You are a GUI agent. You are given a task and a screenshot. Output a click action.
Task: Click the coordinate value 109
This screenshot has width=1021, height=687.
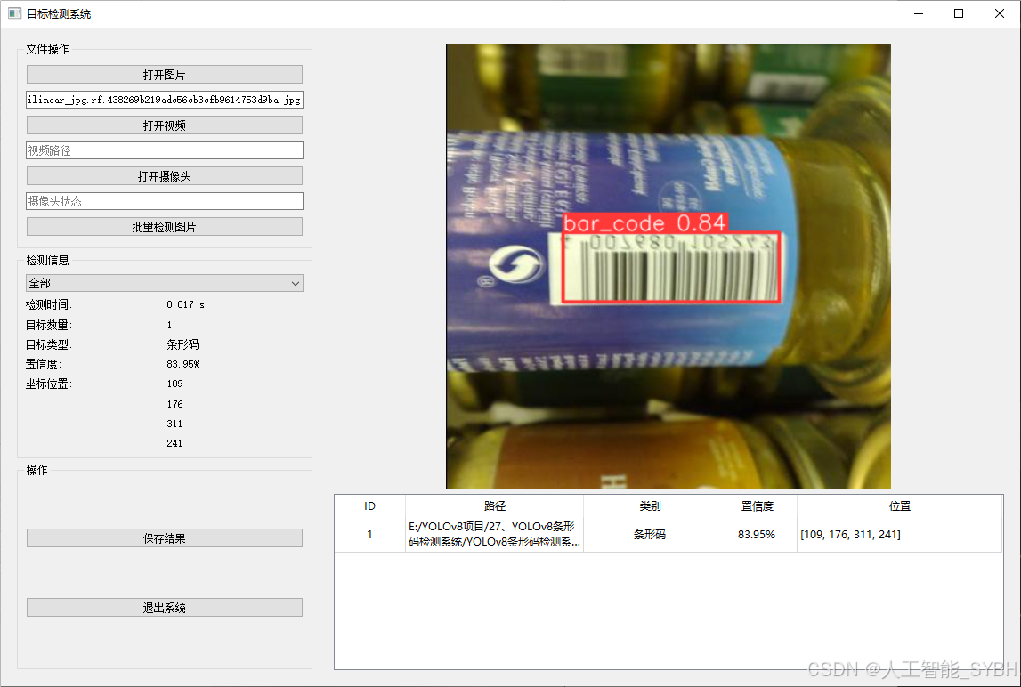174,384
